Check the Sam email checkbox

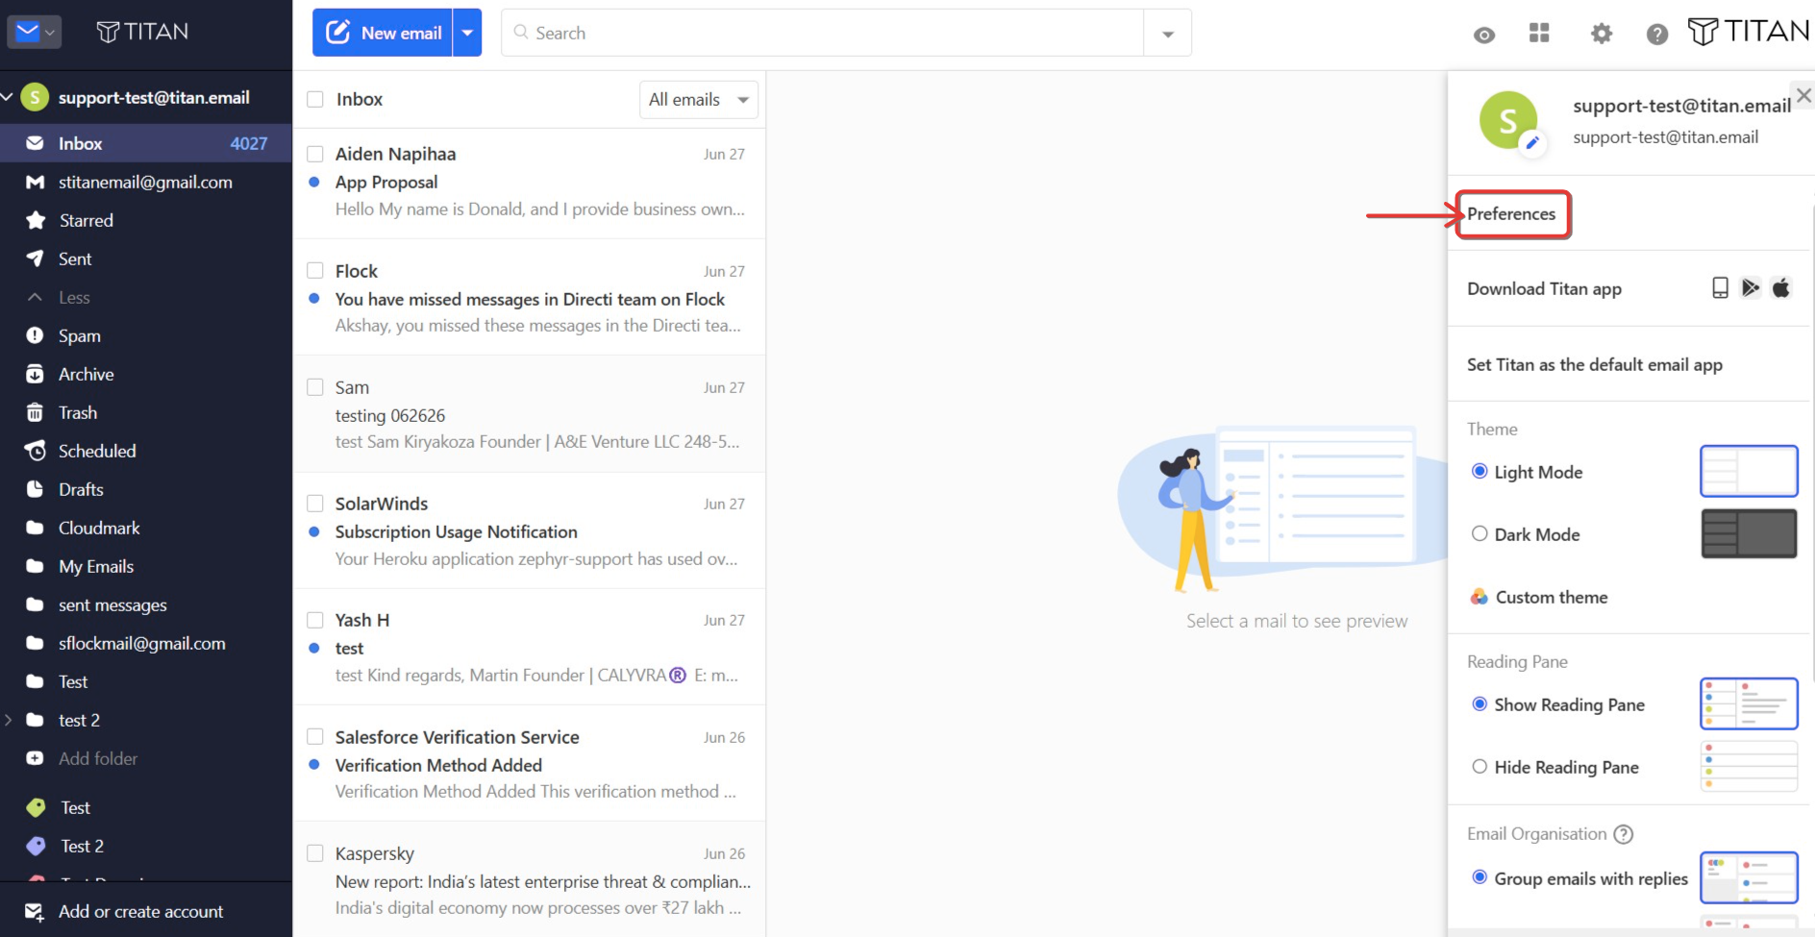click(x=314, y=387)
